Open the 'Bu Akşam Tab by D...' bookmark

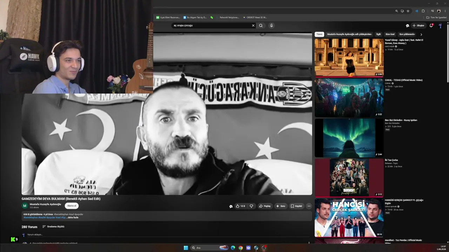[x=195, y=17]
